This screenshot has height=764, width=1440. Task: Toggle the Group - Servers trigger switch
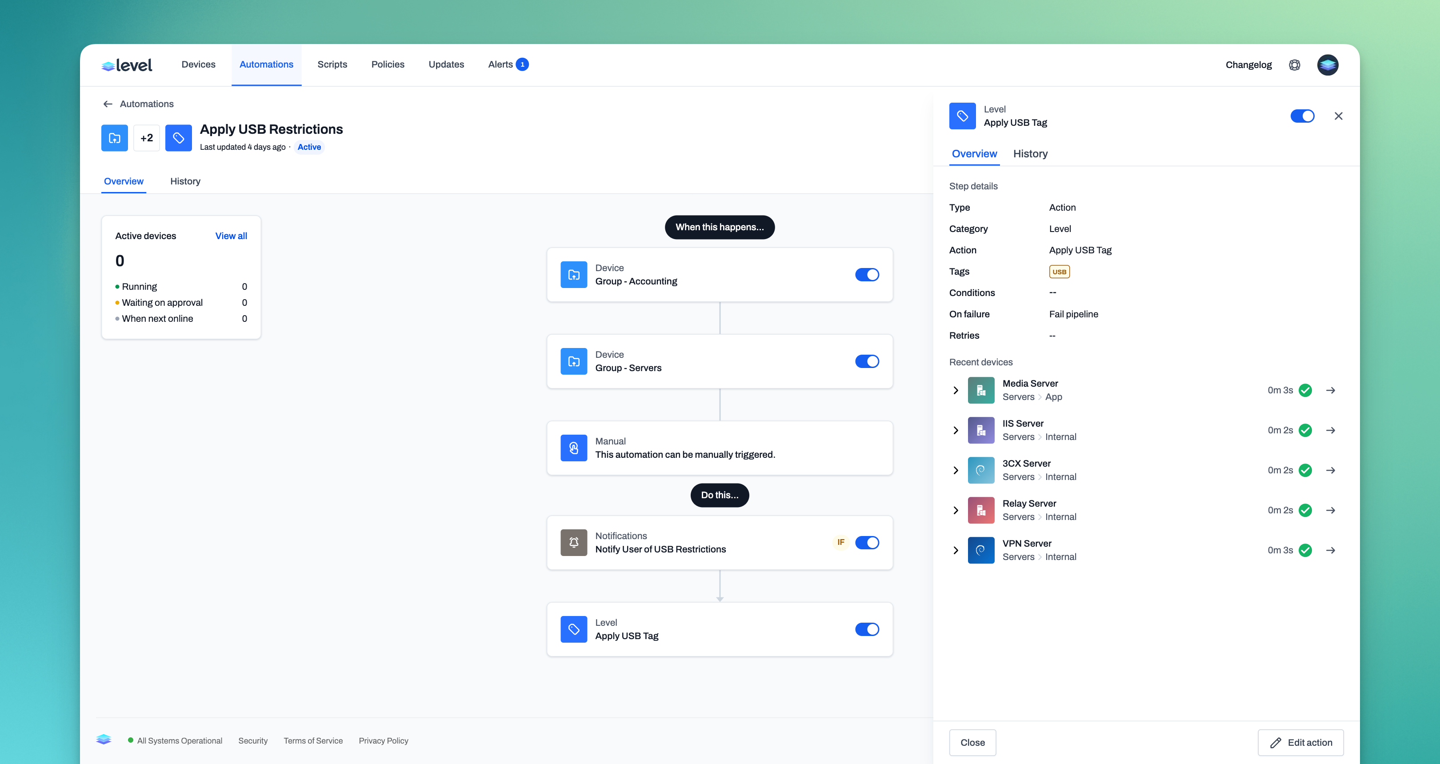(867, 361)
